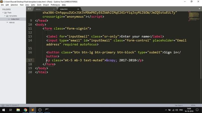Toggle sidebar panel switcher in status bar
202x113 pixels.
coord(3,105)
